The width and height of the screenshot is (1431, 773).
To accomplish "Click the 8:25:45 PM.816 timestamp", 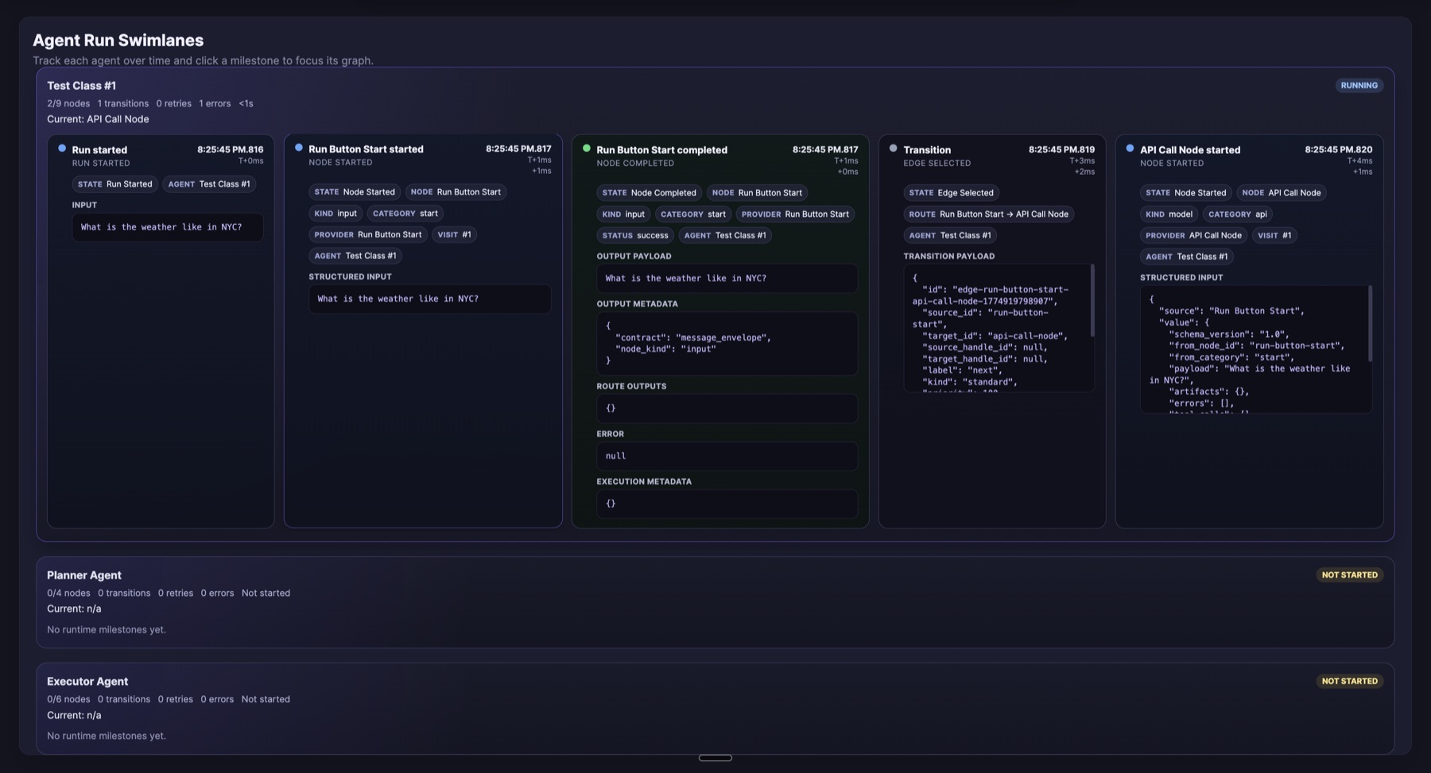I will click(x=231, y=149).
